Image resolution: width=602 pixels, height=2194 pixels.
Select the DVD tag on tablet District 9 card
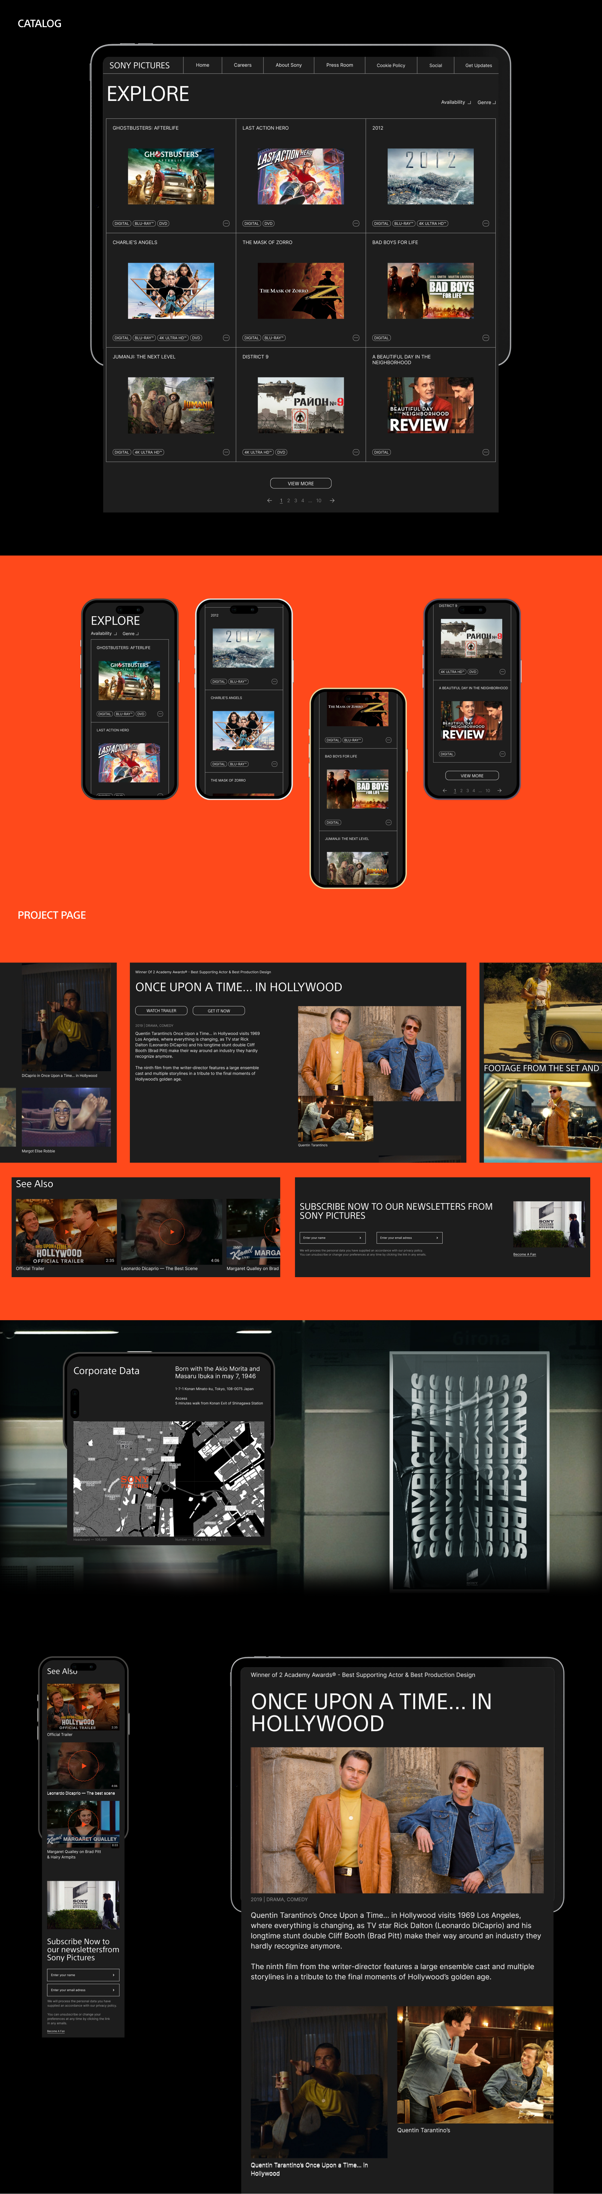click(281, 452)
